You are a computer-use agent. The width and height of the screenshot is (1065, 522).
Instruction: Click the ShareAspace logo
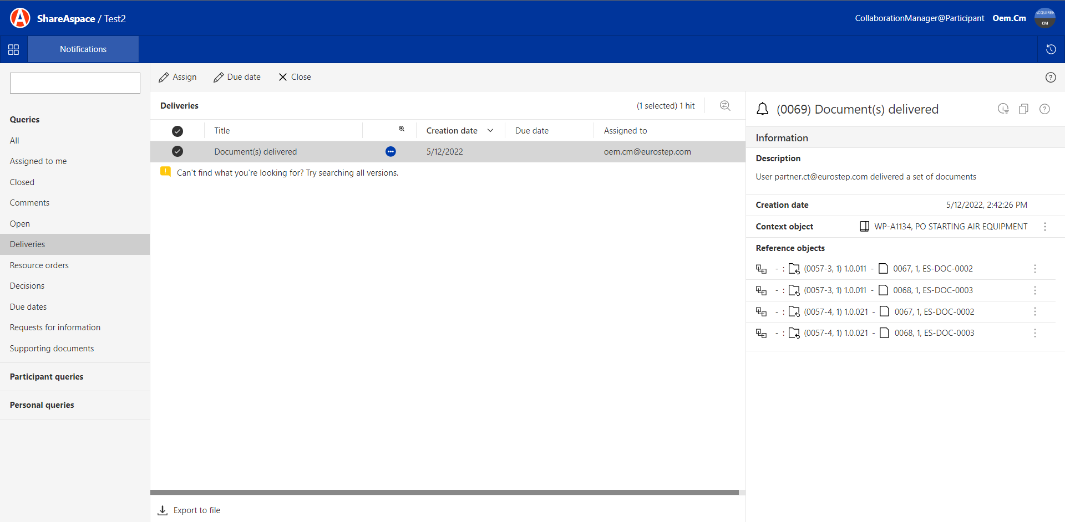click(20, 18)
